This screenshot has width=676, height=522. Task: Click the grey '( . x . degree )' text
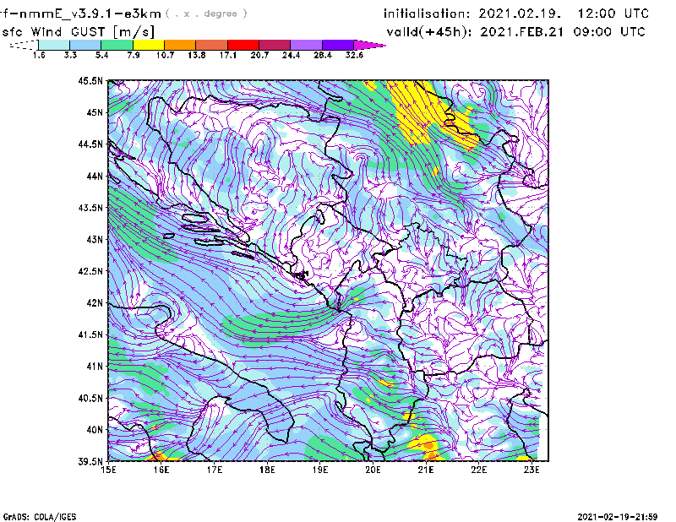206,14
